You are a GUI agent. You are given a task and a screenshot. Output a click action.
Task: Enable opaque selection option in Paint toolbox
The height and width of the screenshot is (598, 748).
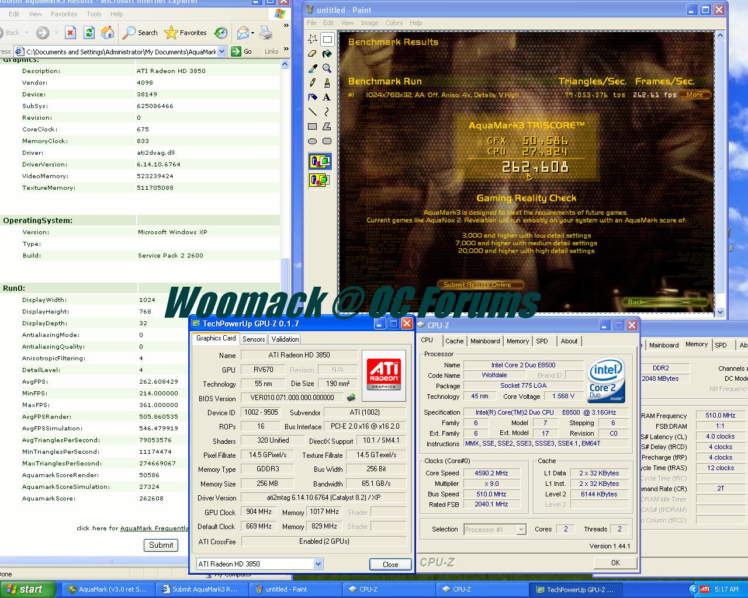click(x=320, y=161)
